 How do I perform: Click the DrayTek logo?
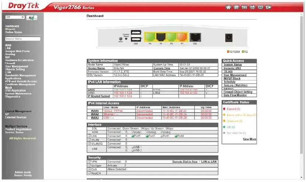24,6
